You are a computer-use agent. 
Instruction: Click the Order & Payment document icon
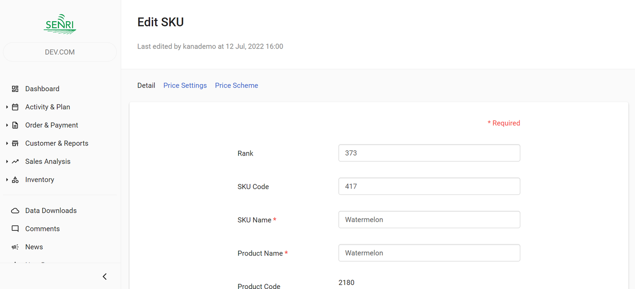click(15, 125)
